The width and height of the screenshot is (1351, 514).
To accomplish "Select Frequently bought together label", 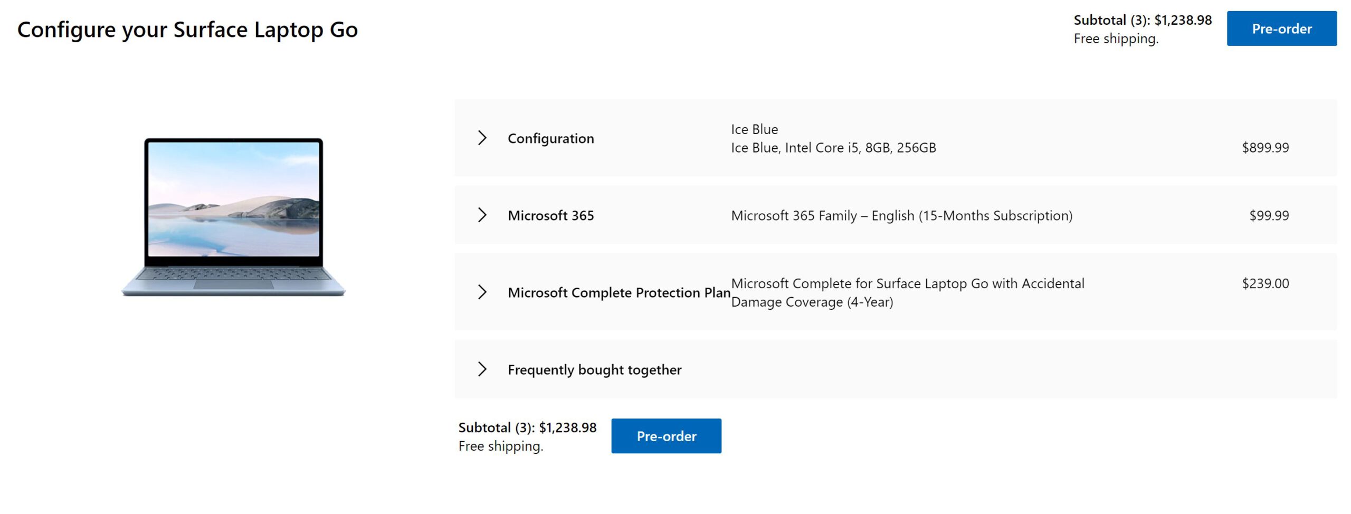I will tap(594, 369).
